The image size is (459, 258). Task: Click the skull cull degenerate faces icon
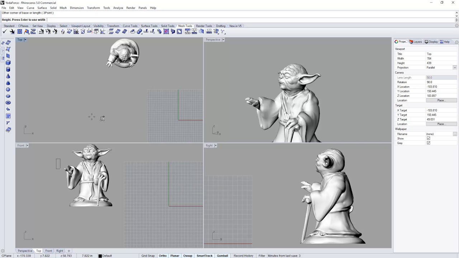point(76,32)
